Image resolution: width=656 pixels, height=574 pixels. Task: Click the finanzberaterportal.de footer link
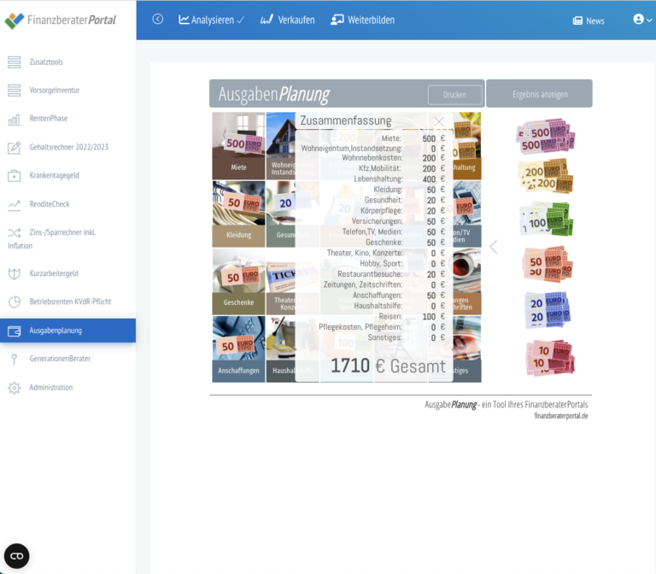pyautogui.click(x=561, y=416)
